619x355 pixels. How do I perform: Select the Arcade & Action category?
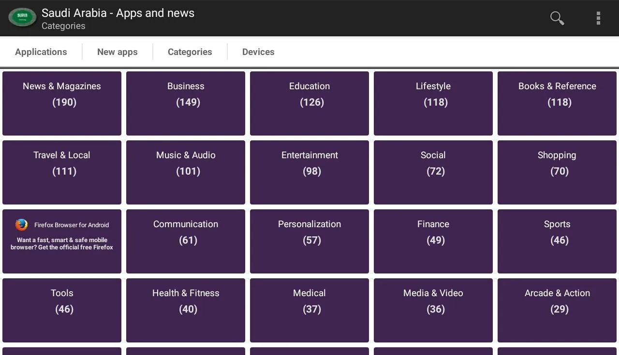coord(557,310)
